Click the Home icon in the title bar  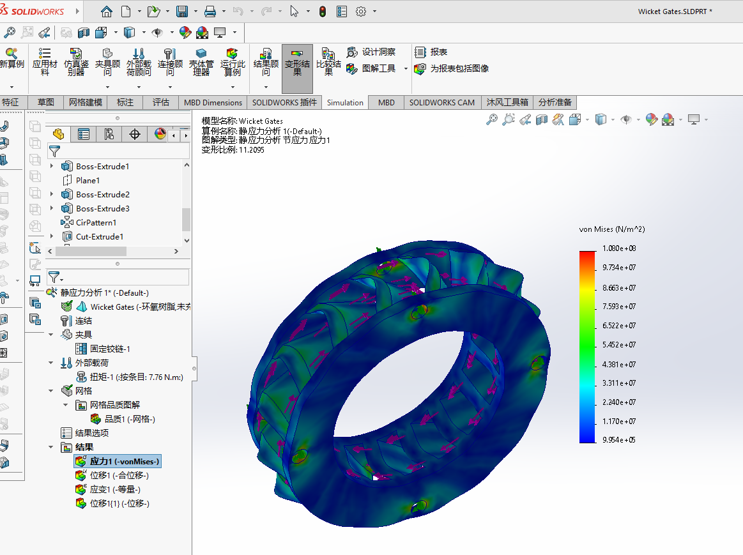coord(107,11)
